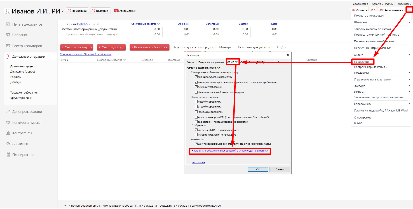Viewport: 413px width, 209px height.
Task: Toggle сведения об НДС checkbox
Action: (196, 130)
